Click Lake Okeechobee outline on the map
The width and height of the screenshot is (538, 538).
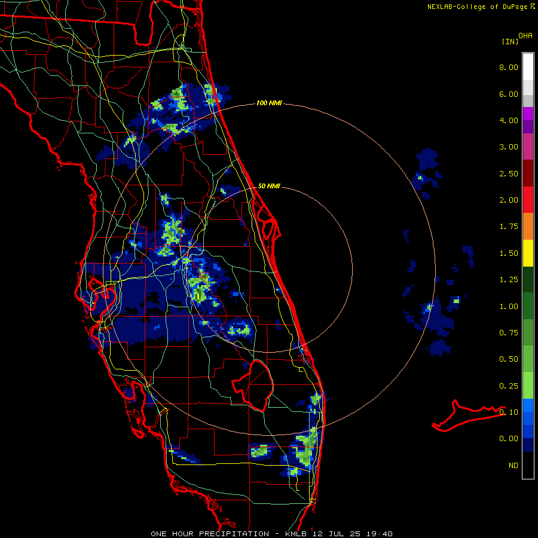pos(253,386)
